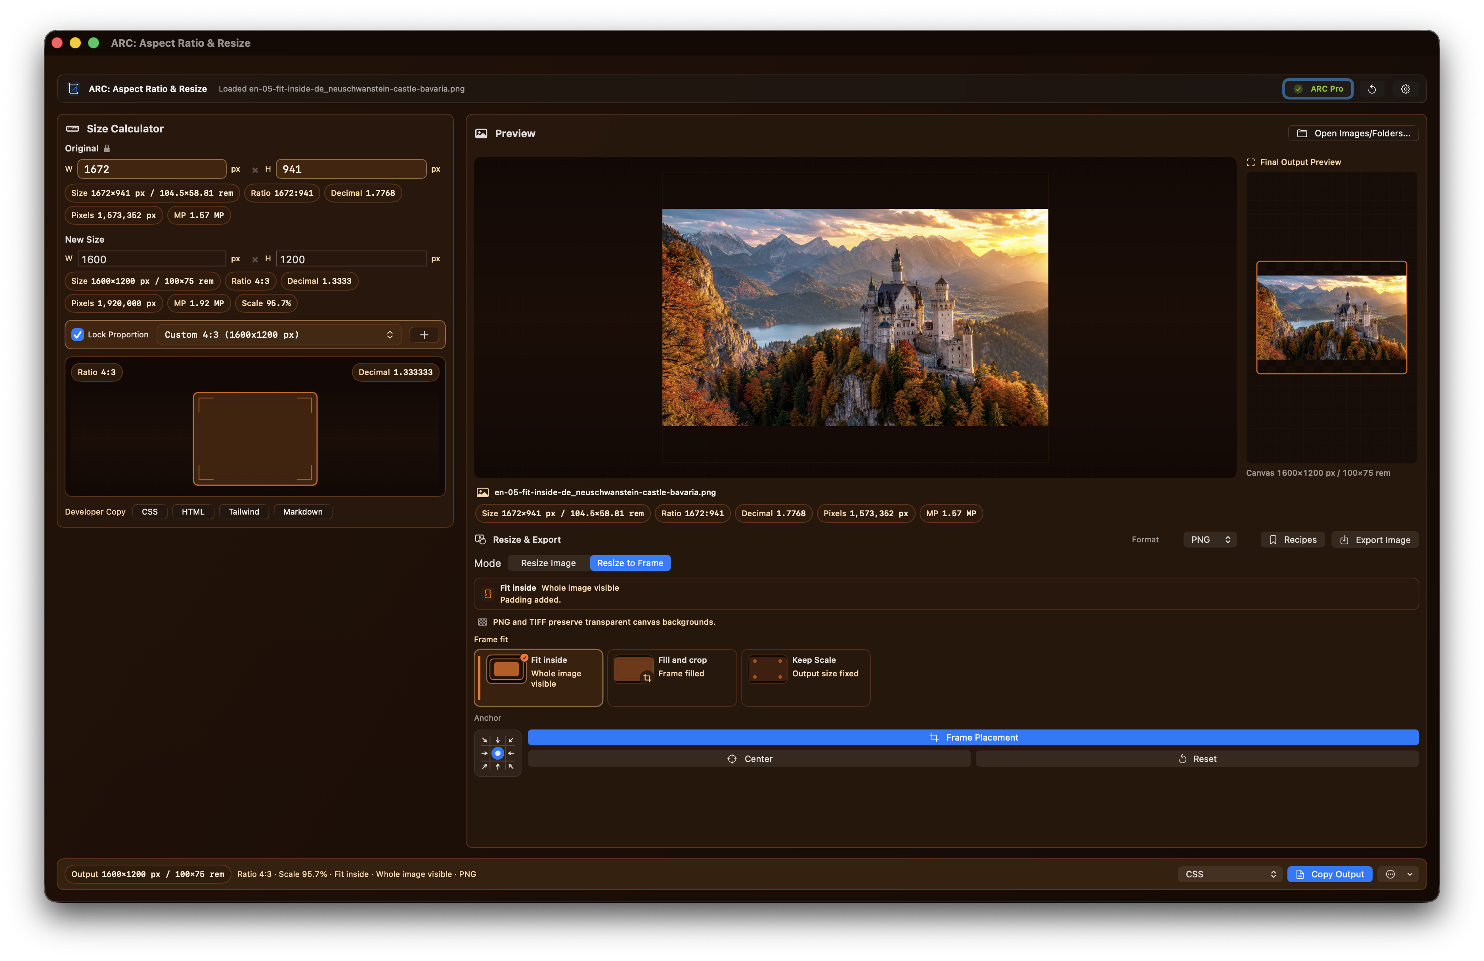Select the bottom-center anchor arrow
The width and height of the screenshot is (1484, 961).
click(497, 766)
